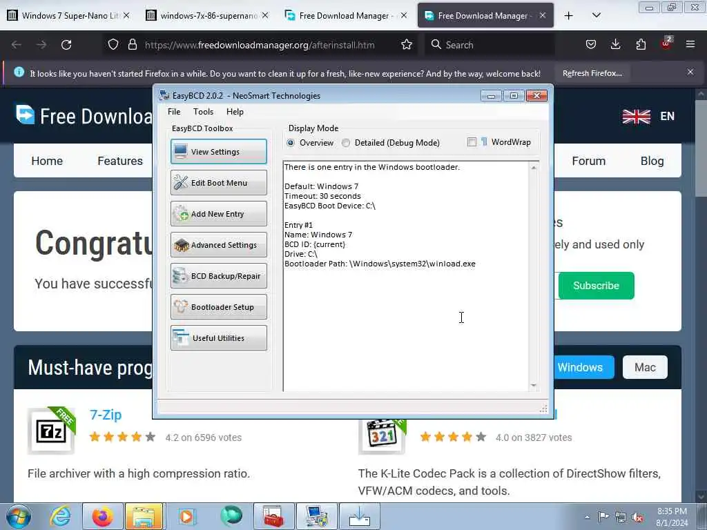
Task: Click the site security padlock icon
Action: 132,45
